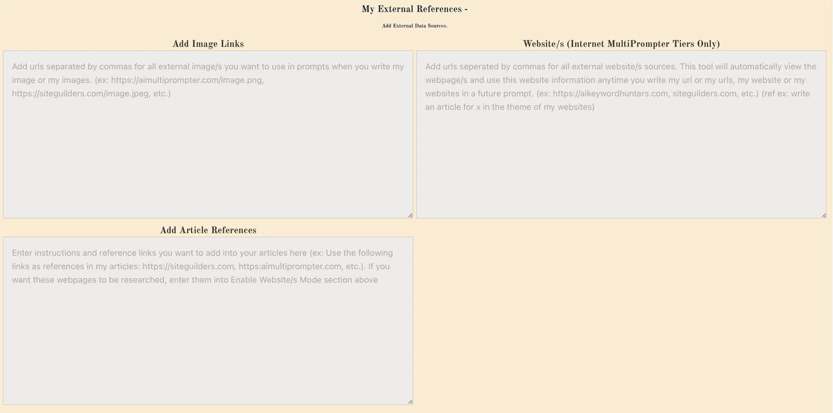
Task: Click resize grip of Article References box
Action: click(410, 402)
